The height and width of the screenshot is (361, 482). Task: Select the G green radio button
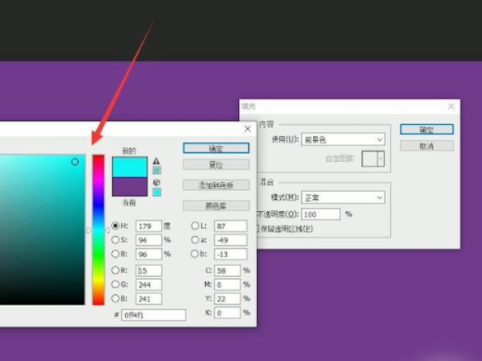115,284
